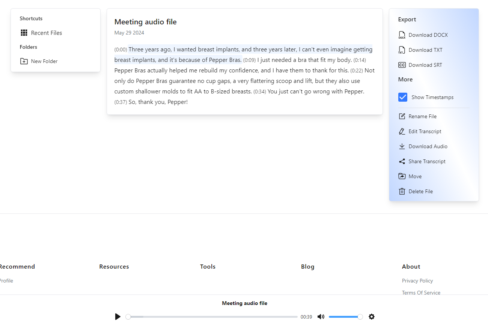Click the Resources footer heading
Image resolution: width=488 pixels, height=326 pixels.
pyautogui.click(x=114, y=267)
